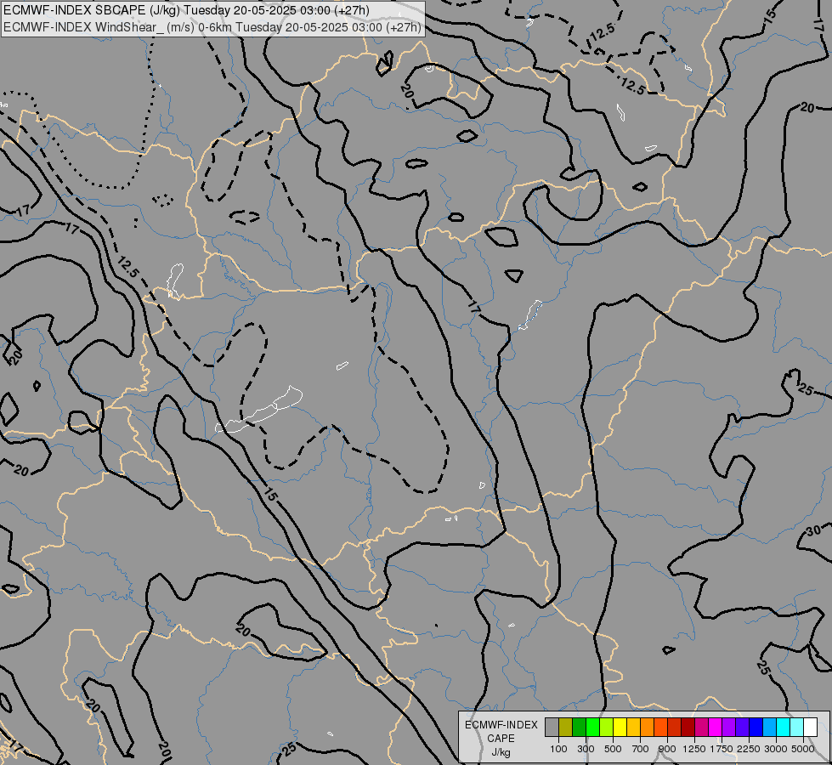Click the 700 legend tick label
The height and width of the screenshot is (765, 832).
point(641,749)
